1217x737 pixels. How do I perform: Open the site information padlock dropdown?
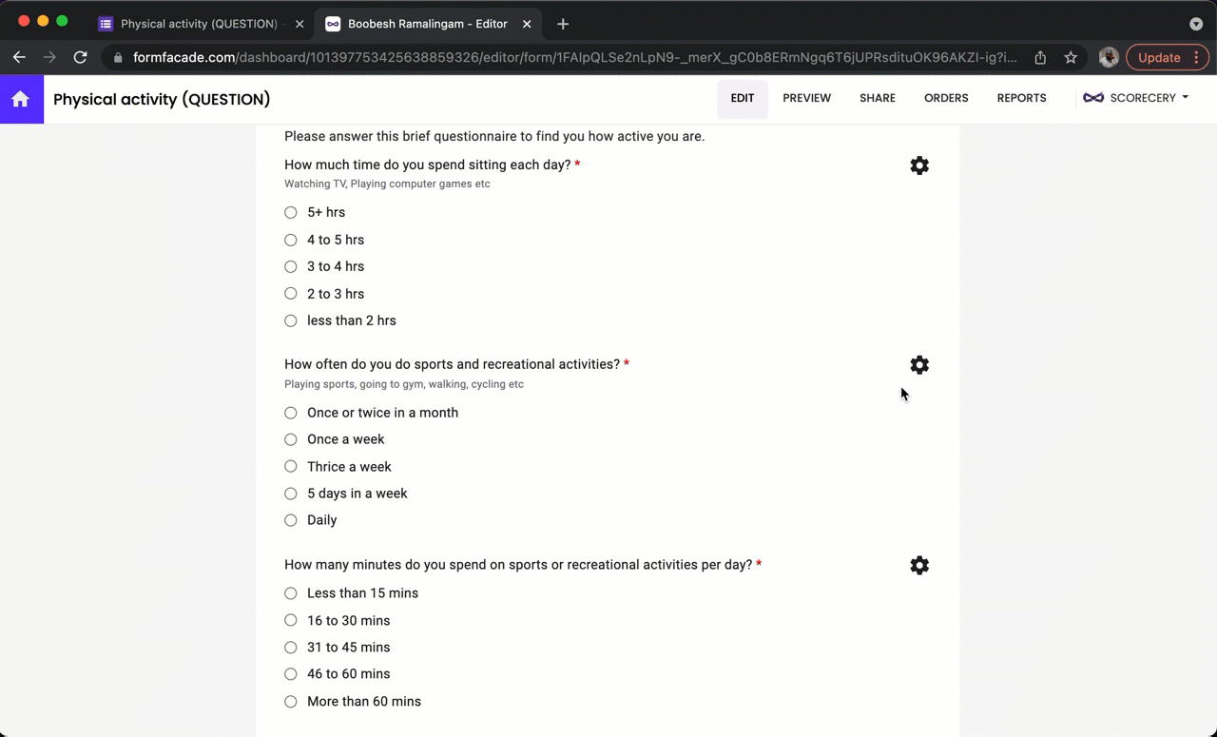(118, 57)
